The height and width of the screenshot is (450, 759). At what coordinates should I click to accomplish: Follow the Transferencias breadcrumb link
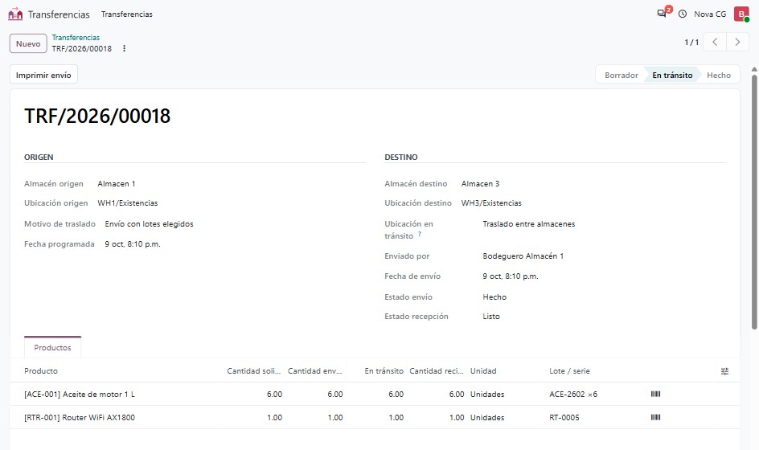pos(76,37)
